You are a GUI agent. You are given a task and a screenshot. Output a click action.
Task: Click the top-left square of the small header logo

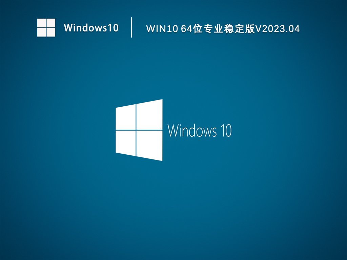coord(41,23)
